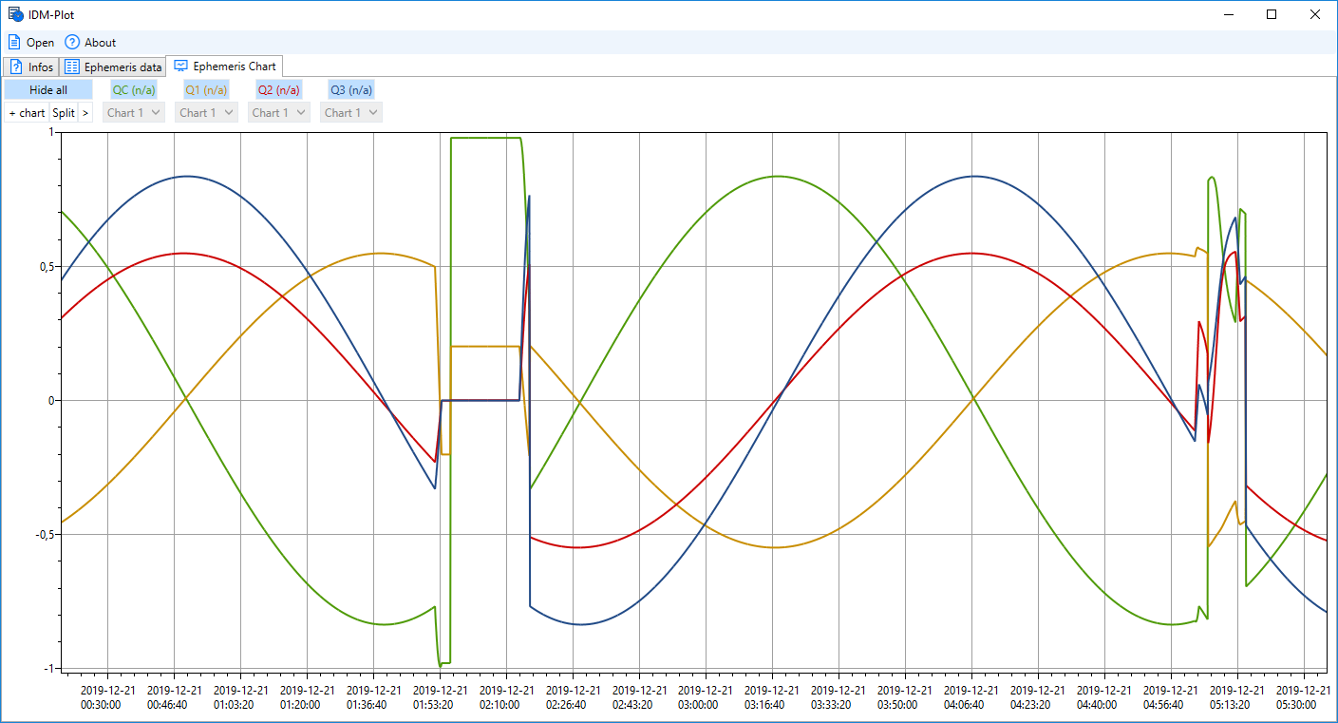Add a new chart with + chart
This screenshot has width=1338, height=723.
pyautogui.click(x=27, y=112)
